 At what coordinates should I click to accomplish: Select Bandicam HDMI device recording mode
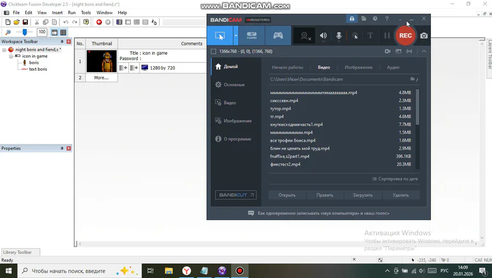(x=251, y=36)
